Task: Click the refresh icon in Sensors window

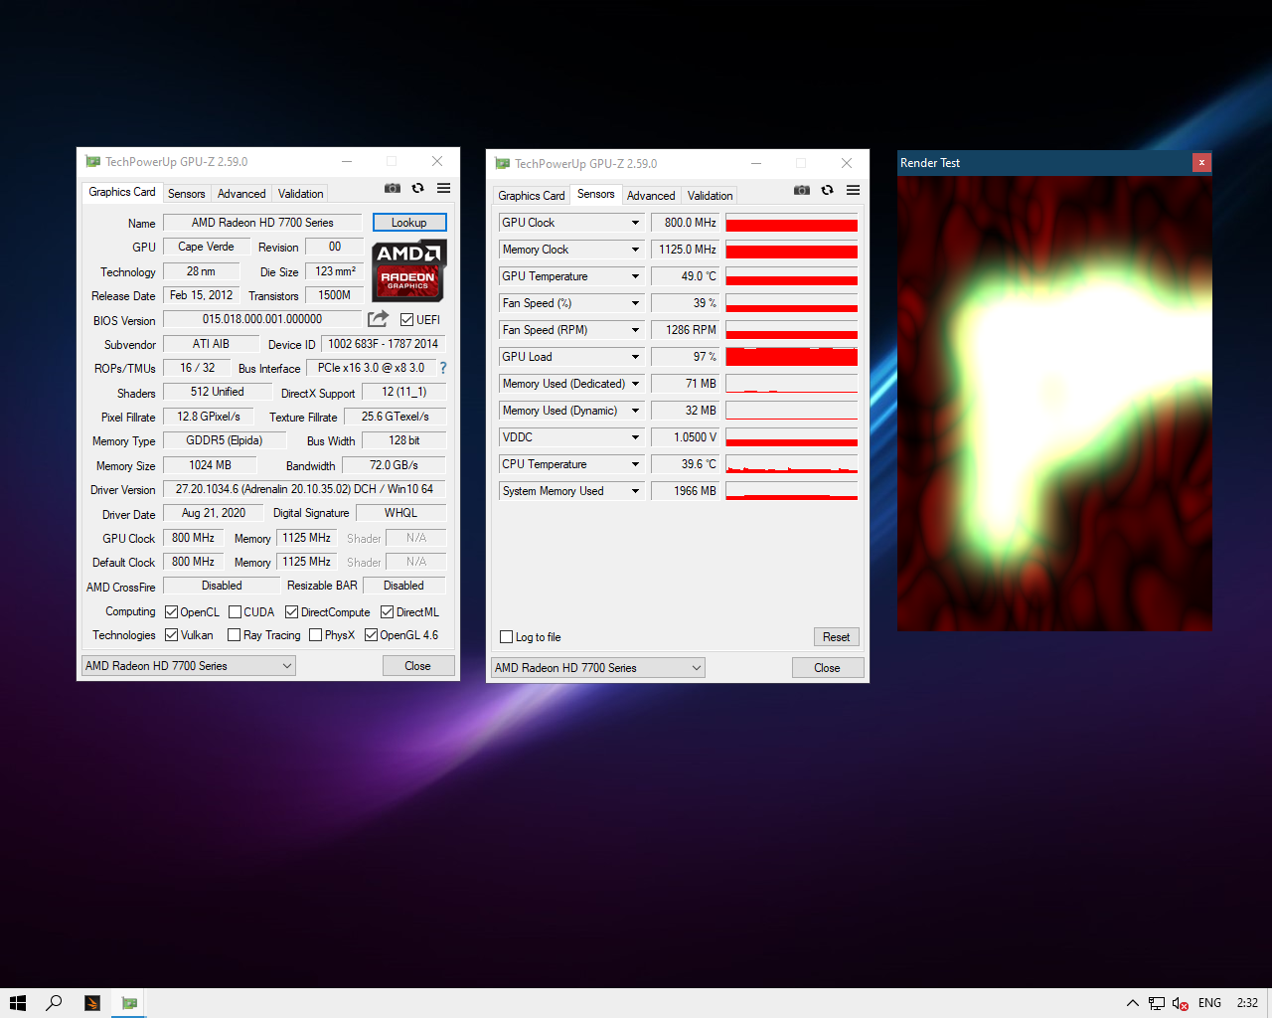Action: (828, 190)
